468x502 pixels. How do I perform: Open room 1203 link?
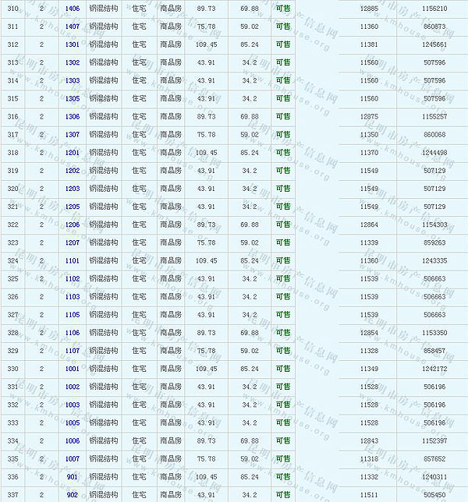point(73,189)
